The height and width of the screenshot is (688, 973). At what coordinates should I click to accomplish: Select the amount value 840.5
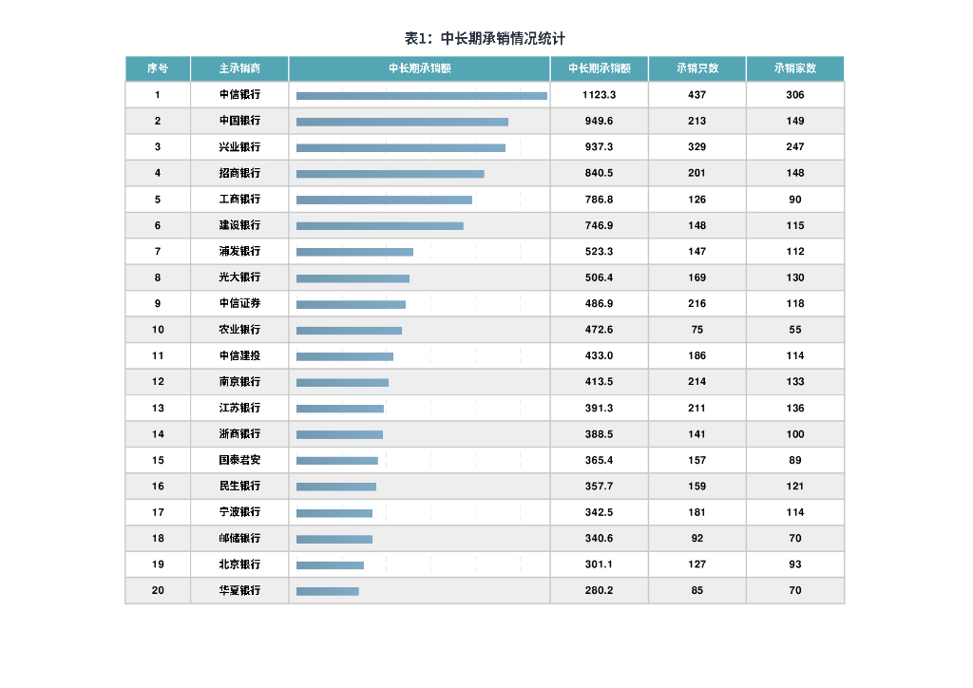pyautogui.click(x=599, y=172)
